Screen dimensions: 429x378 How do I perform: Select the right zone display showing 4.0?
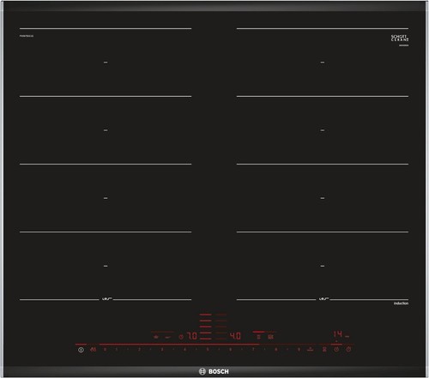(235, 336)
